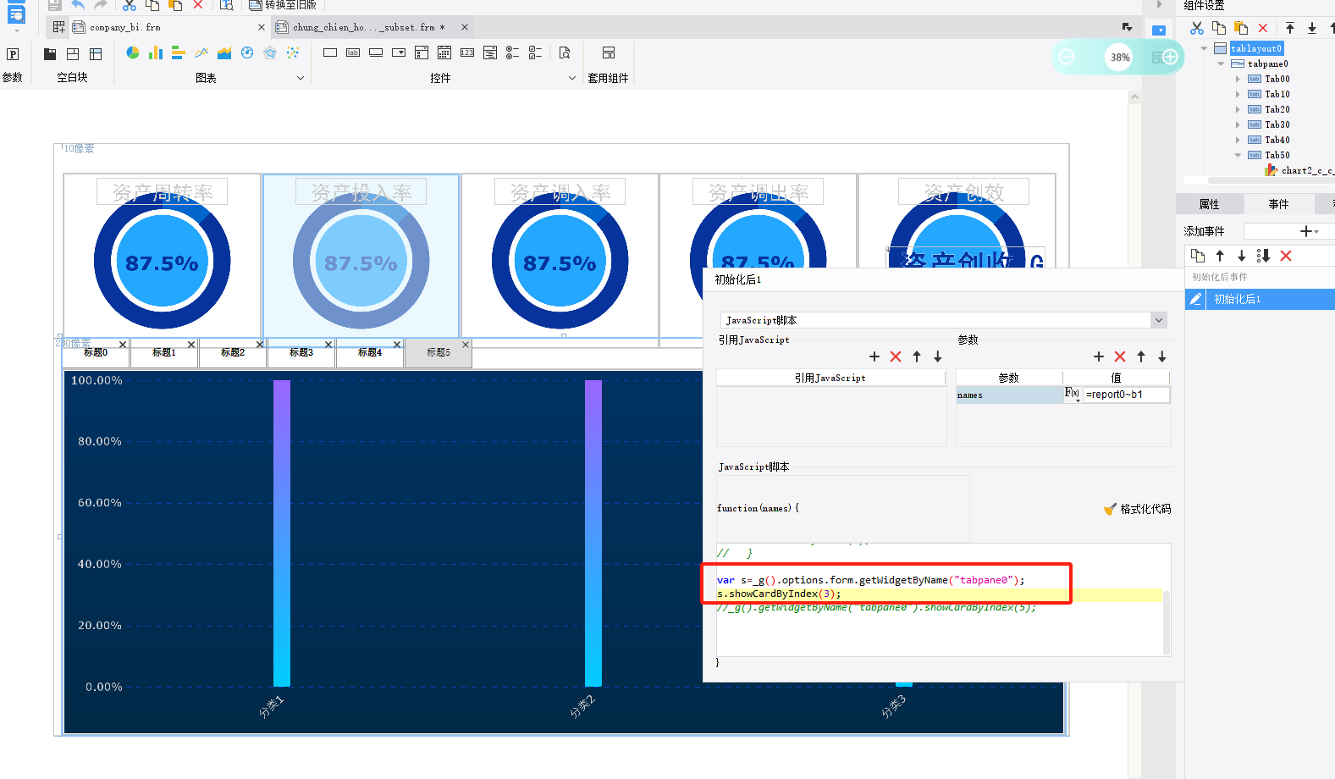The height and width of the screenshot is (779, 1335).
Task: Insert a line chart from toolbar
Action: (x=201, y=52)
